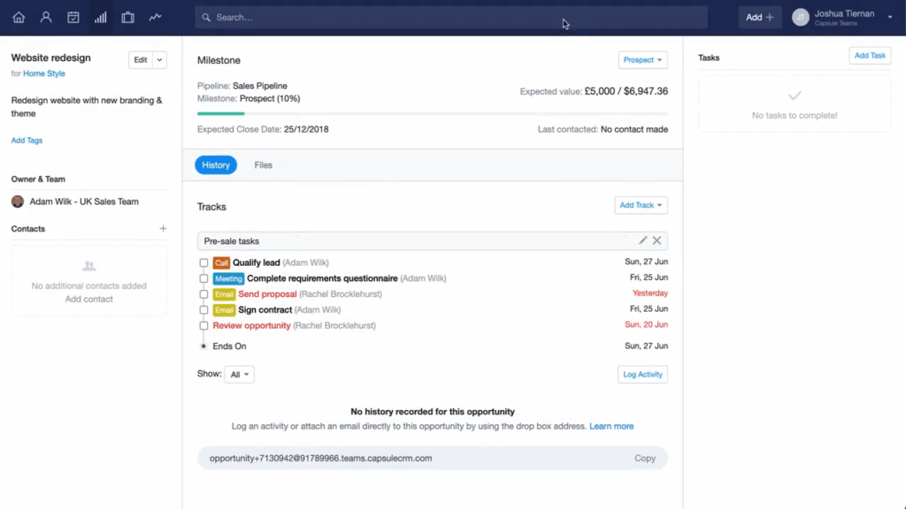This screenshot has width=906, height=509.
Task: Go to the Home dashboard icon
Action: point(19,17)
